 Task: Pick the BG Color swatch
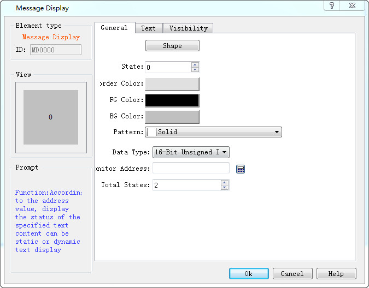coord(172,117)
